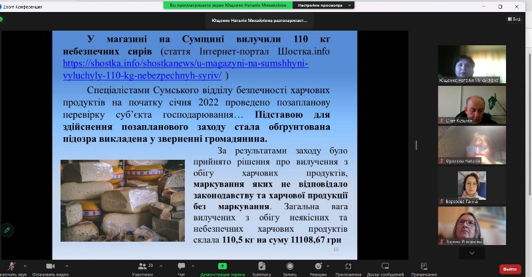Expand audio options arrow beside microphone

tap(25, 266)
